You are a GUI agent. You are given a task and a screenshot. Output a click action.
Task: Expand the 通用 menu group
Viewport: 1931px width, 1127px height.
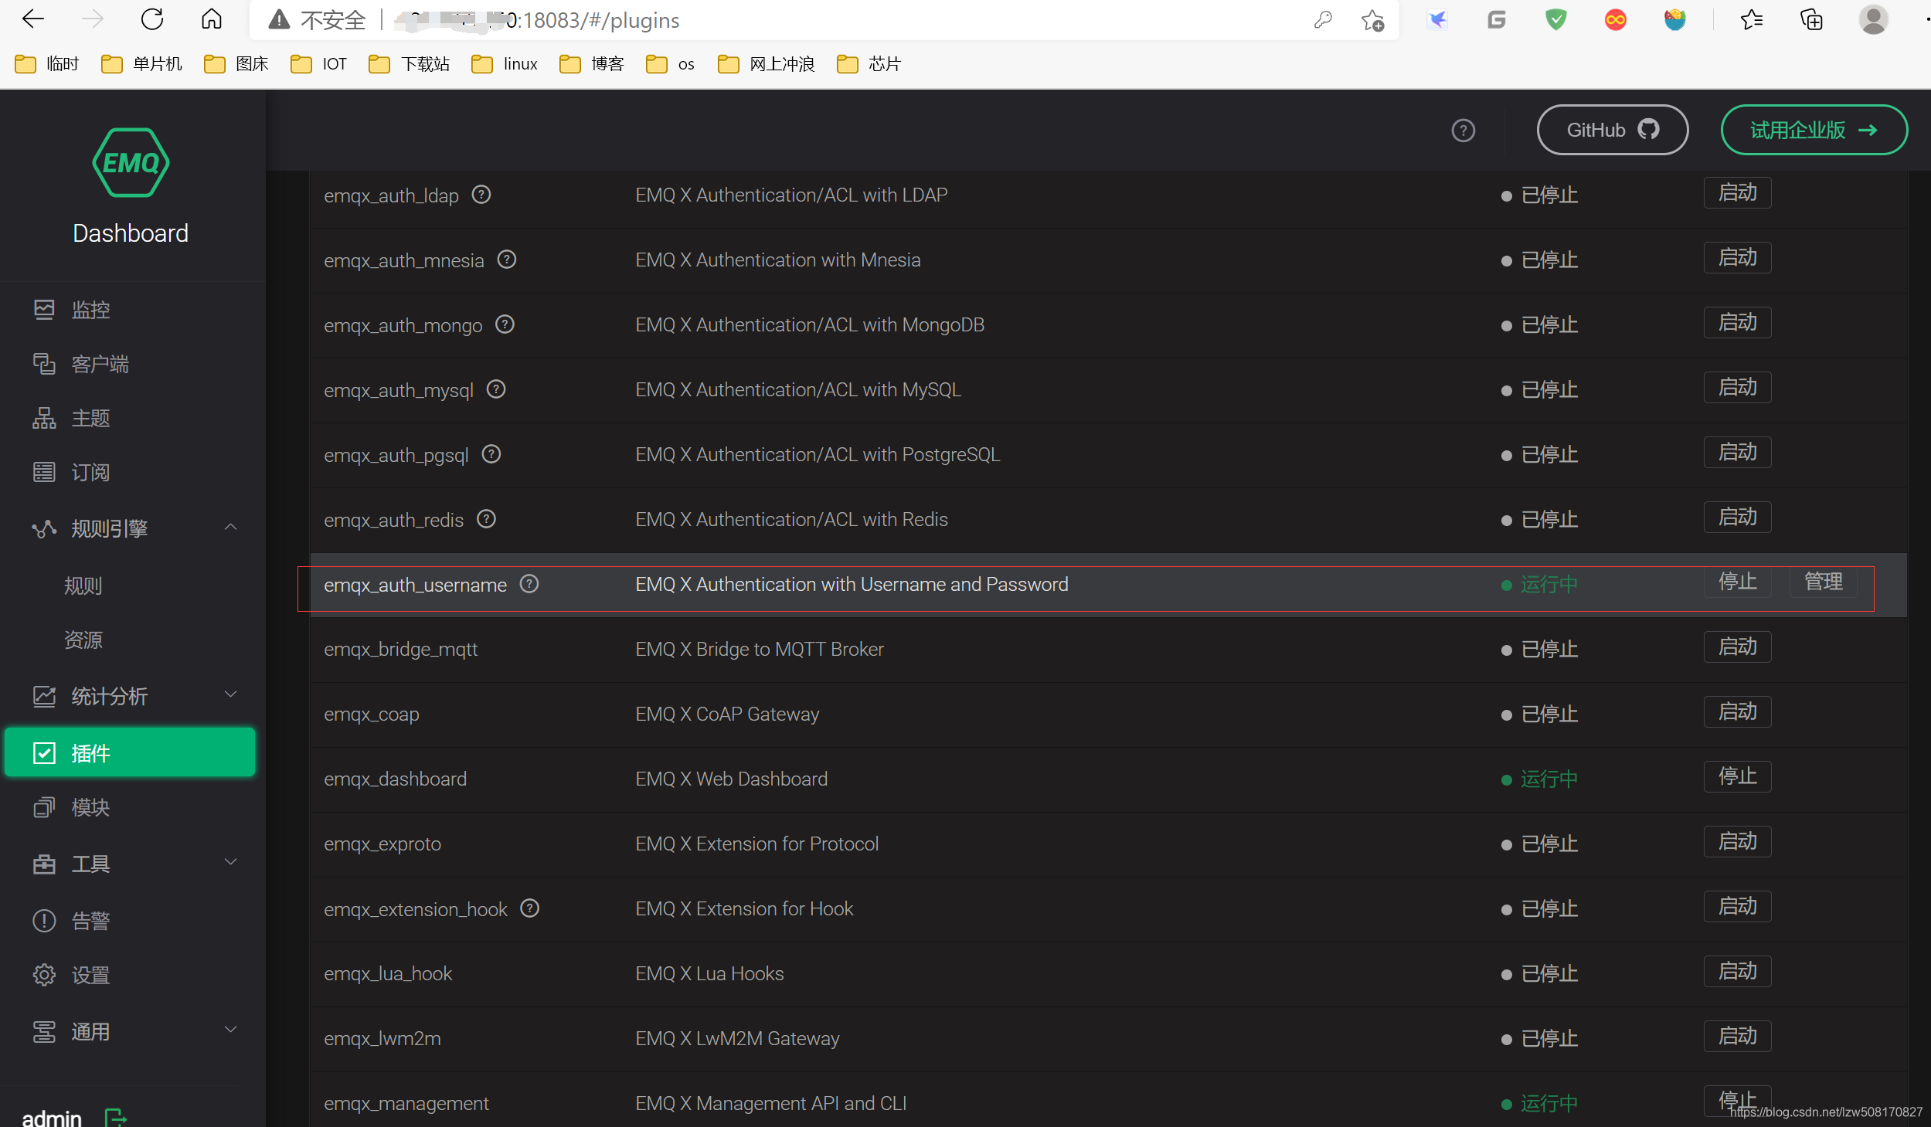pyautogui.click(x=230, y=1030)
